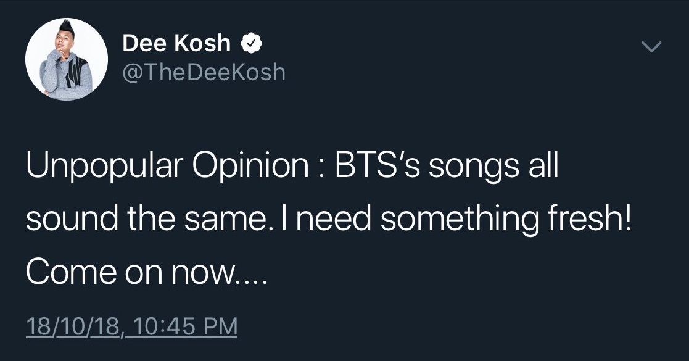
Task: Open the Dee Kosh display name
Action: click(176, 43)
